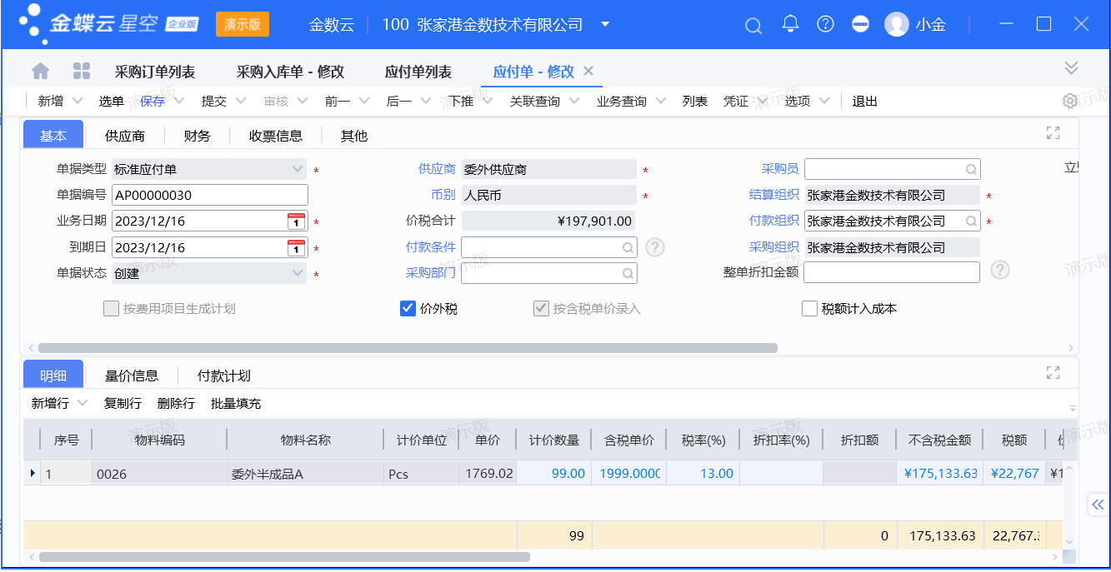The height and width of the screenshot is (572, 1111).
Task: Open the 单据状态 combo box
Action: [208, 273]
